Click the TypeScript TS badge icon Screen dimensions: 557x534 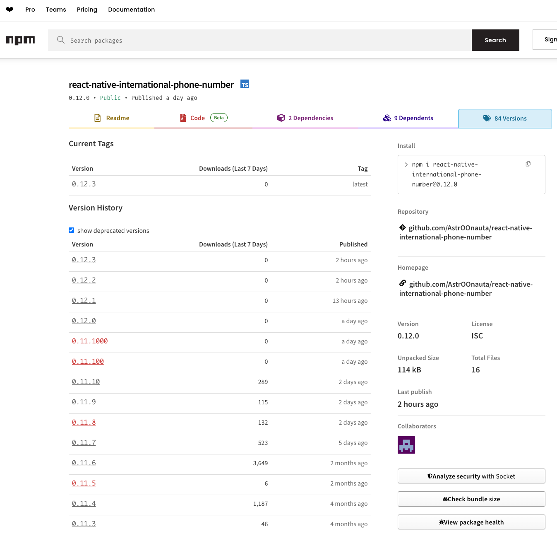(x=245, y=84)
